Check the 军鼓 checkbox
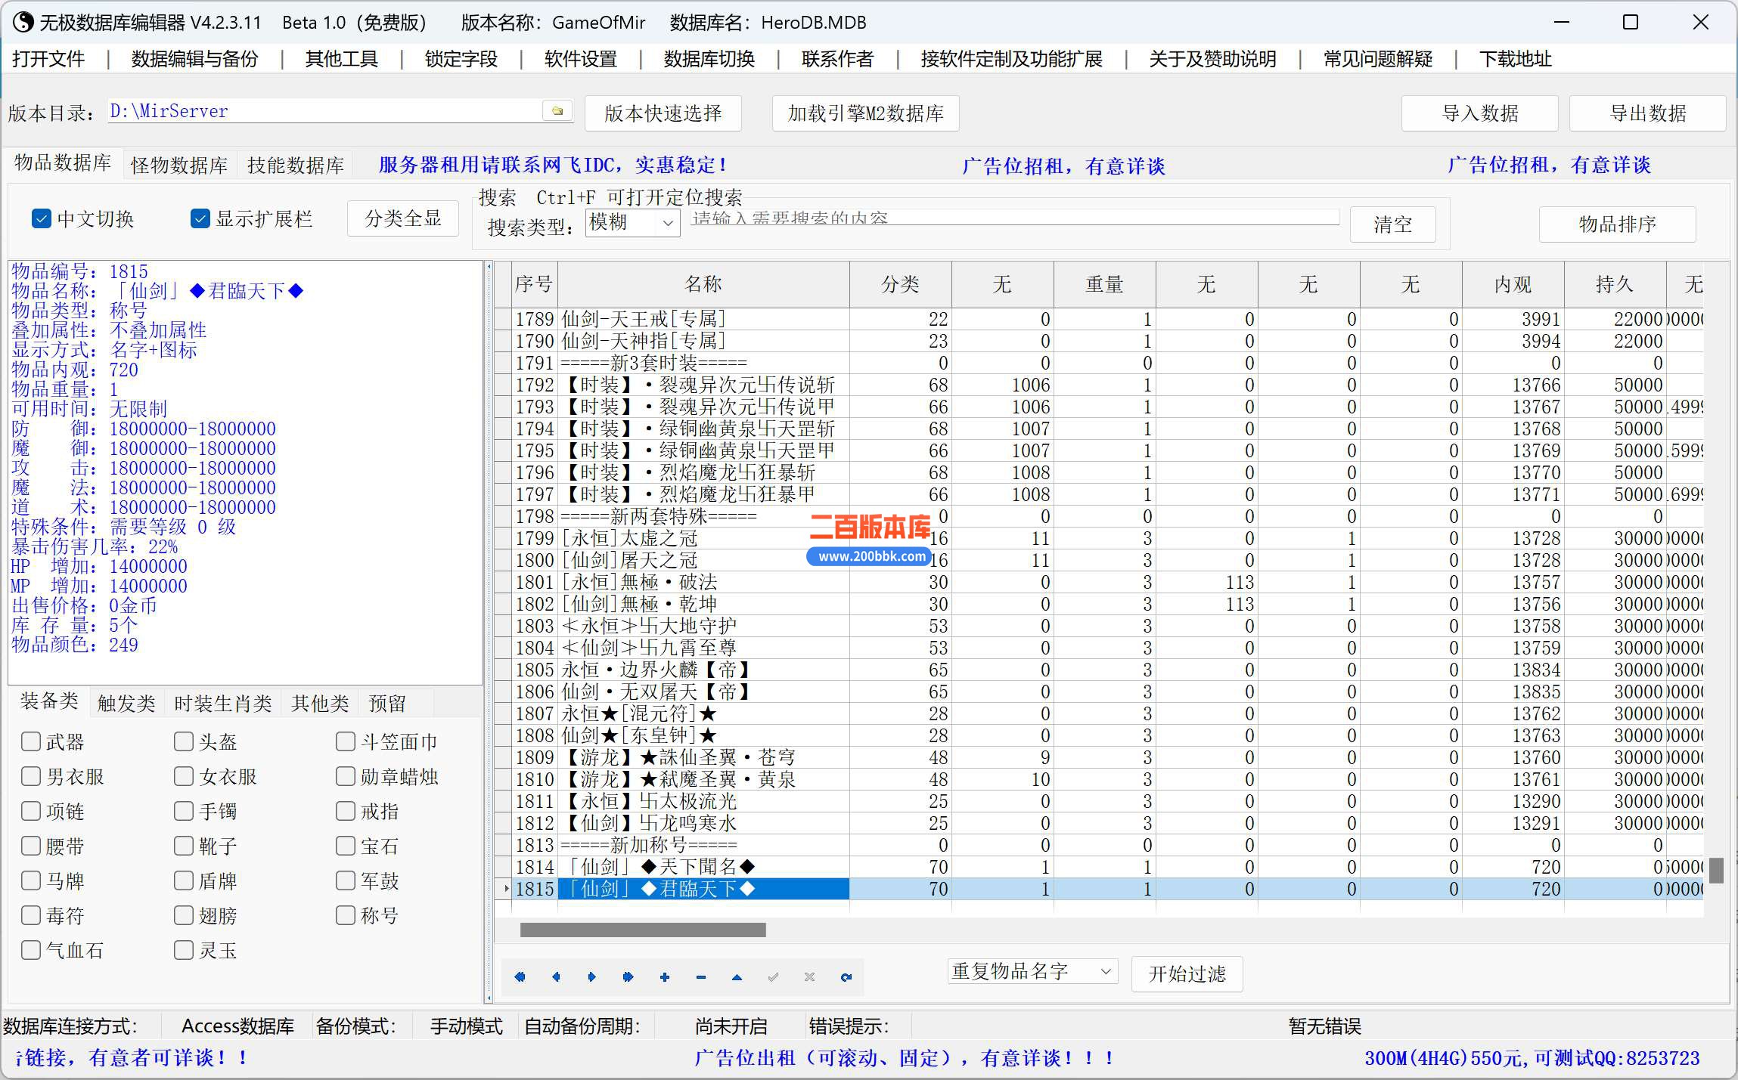1738x1080 pixels. coord(345,880)
